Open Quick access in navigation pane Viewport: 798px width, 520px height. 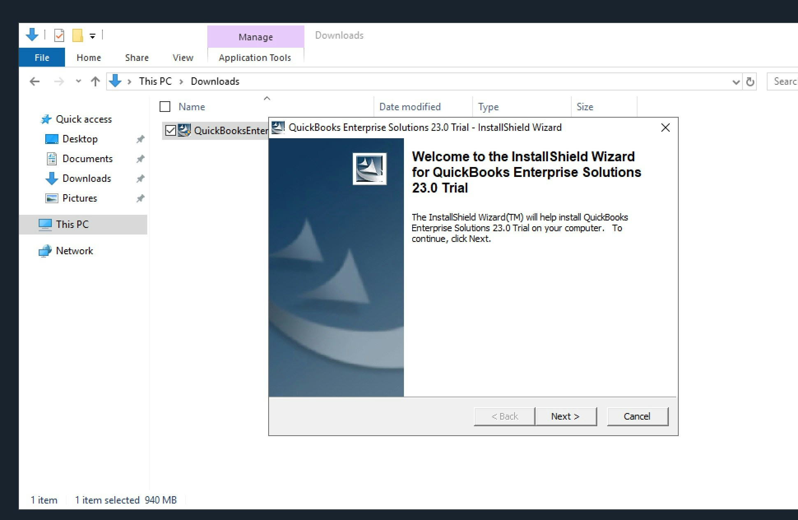pos(84,119)
